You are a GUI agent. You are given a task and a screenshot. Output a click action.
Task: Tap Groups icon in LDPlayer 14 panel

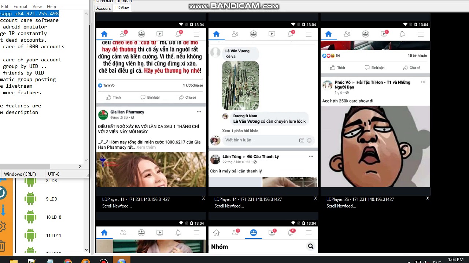254,34
